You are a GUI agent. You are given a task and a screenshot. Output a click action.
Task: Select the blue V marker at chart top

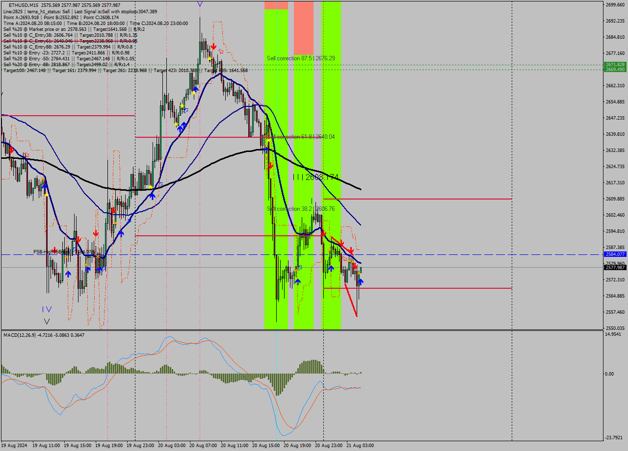pyautogui.click(x=200, y=4)
